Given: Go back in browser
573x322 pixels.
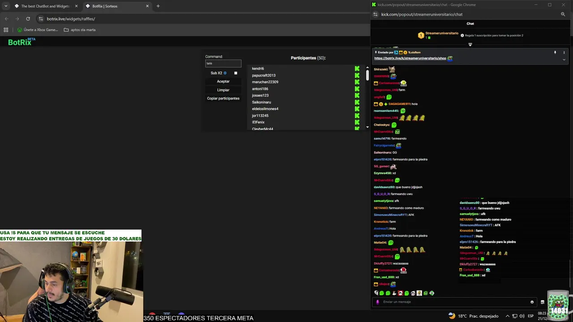Looking at the screenshot, I should (6, 19).
